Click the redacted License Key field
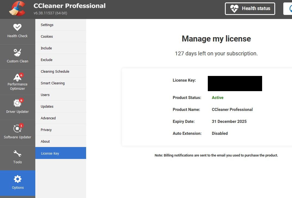Viewport: 292px width, 198px height. (235, 84)
